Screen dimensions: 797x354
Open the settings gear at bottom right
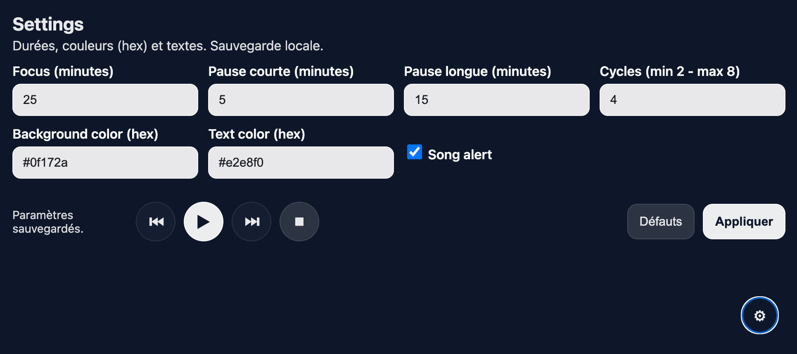[x=759, y=315]
